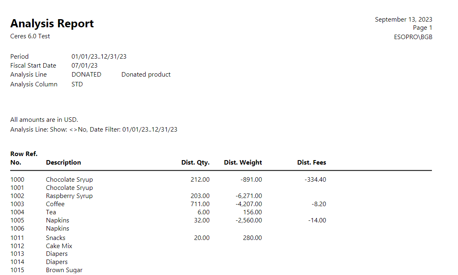Click the ESOPRO\BGB user ID text

coord(413,37)
